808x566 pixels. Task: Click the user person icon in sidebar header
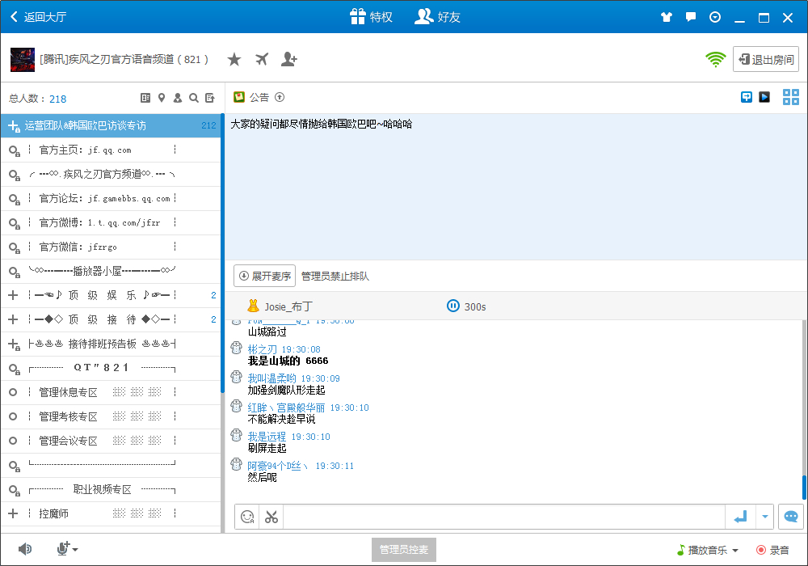pos(178,98)
